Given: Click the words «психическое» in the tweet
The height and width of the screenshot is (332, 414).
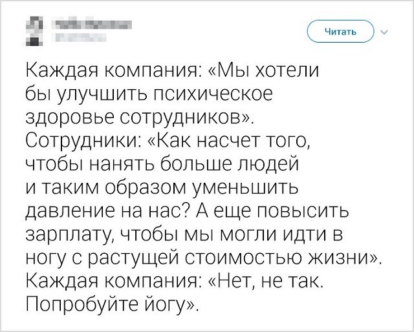Looking at the screenshot, I should 213,94.
